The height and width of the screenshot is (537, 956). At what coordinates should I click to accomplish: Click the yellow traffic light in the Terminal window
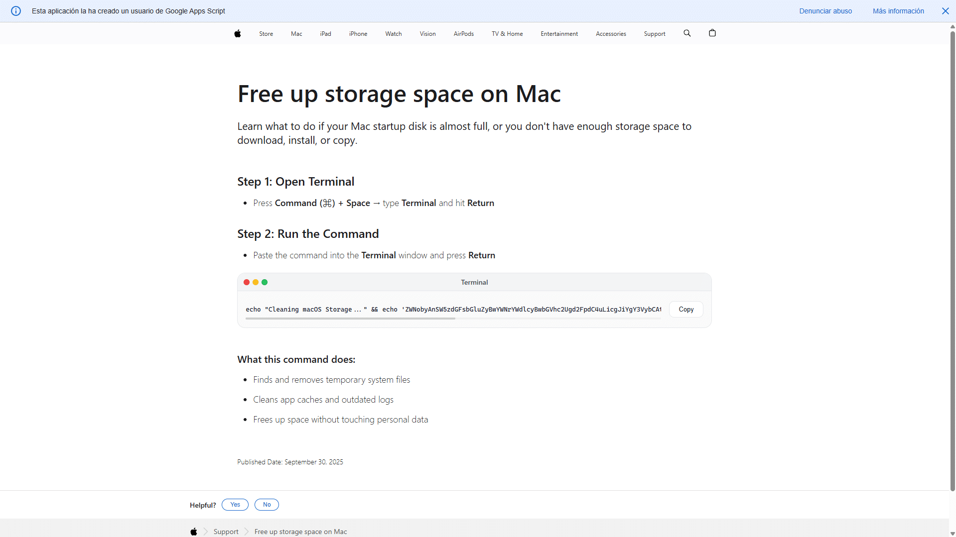[x=256, y=282]
